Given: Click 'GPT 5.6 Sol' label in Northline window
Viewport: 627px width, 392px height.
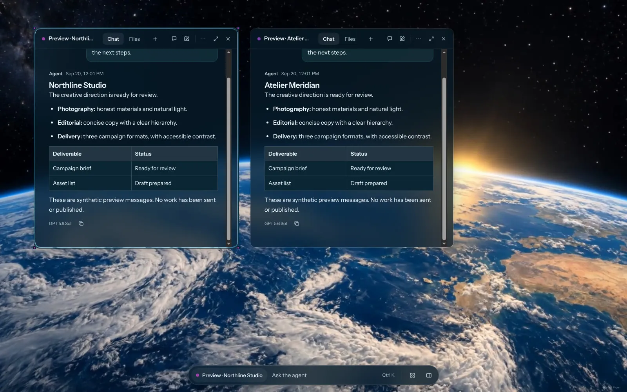Looking at the screenshot, I should pos(60,223).
